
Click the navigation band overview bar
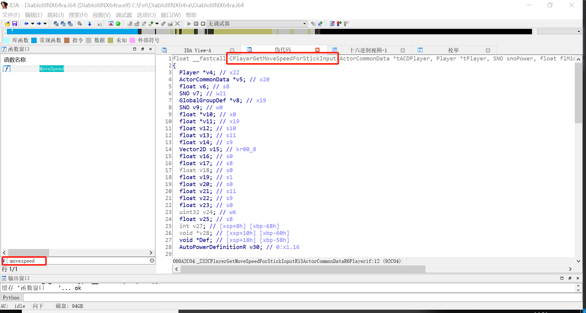tap(269, 32)
